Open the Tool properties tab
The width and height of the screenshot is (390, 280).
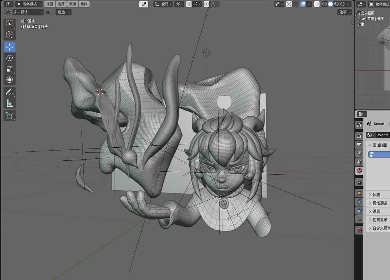[359, 125]
